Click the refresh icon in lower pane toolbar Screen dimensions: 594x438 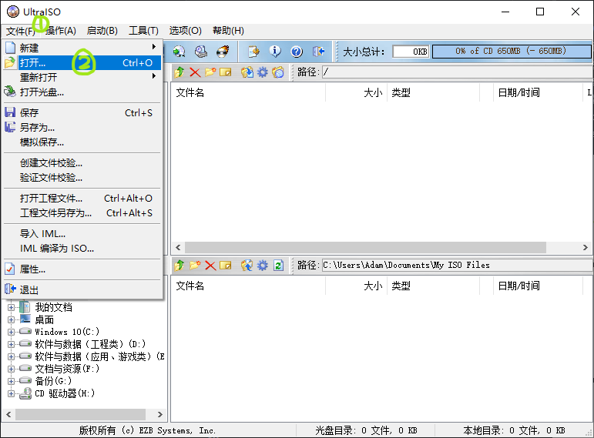(x=278, y=266)
